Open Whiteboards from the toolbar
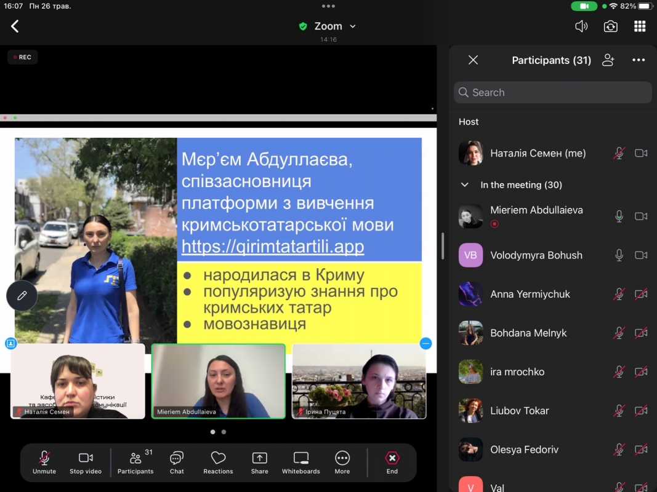Screen dimensions: 657x492 coord(300,462)
